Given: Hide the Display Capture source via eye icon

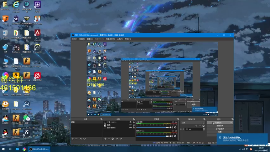Looking at the screenshot, I should pos(130,128).
